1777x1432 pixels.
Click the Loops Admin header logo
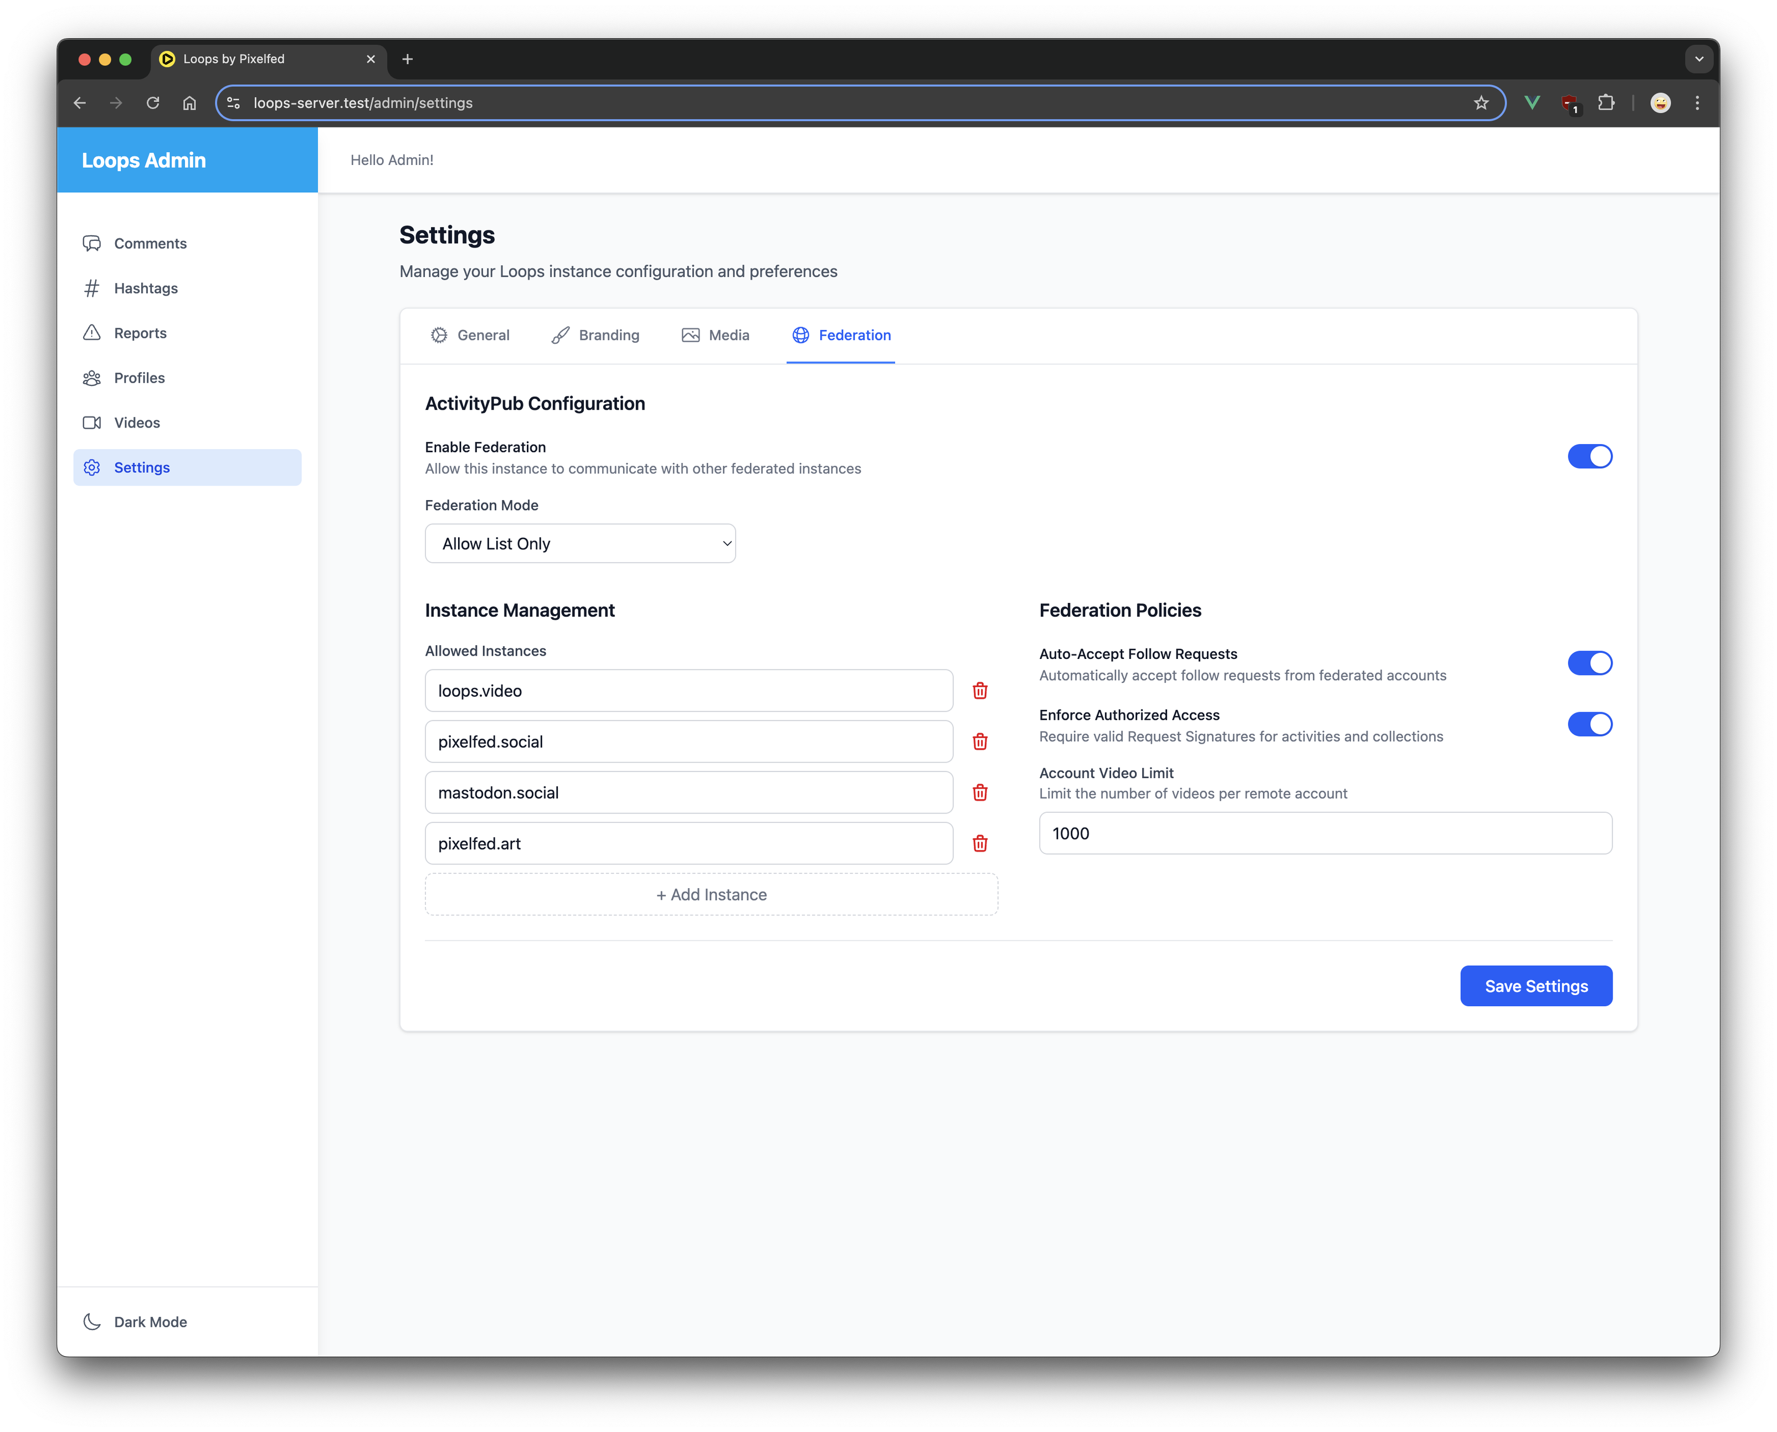pos(143,160)
